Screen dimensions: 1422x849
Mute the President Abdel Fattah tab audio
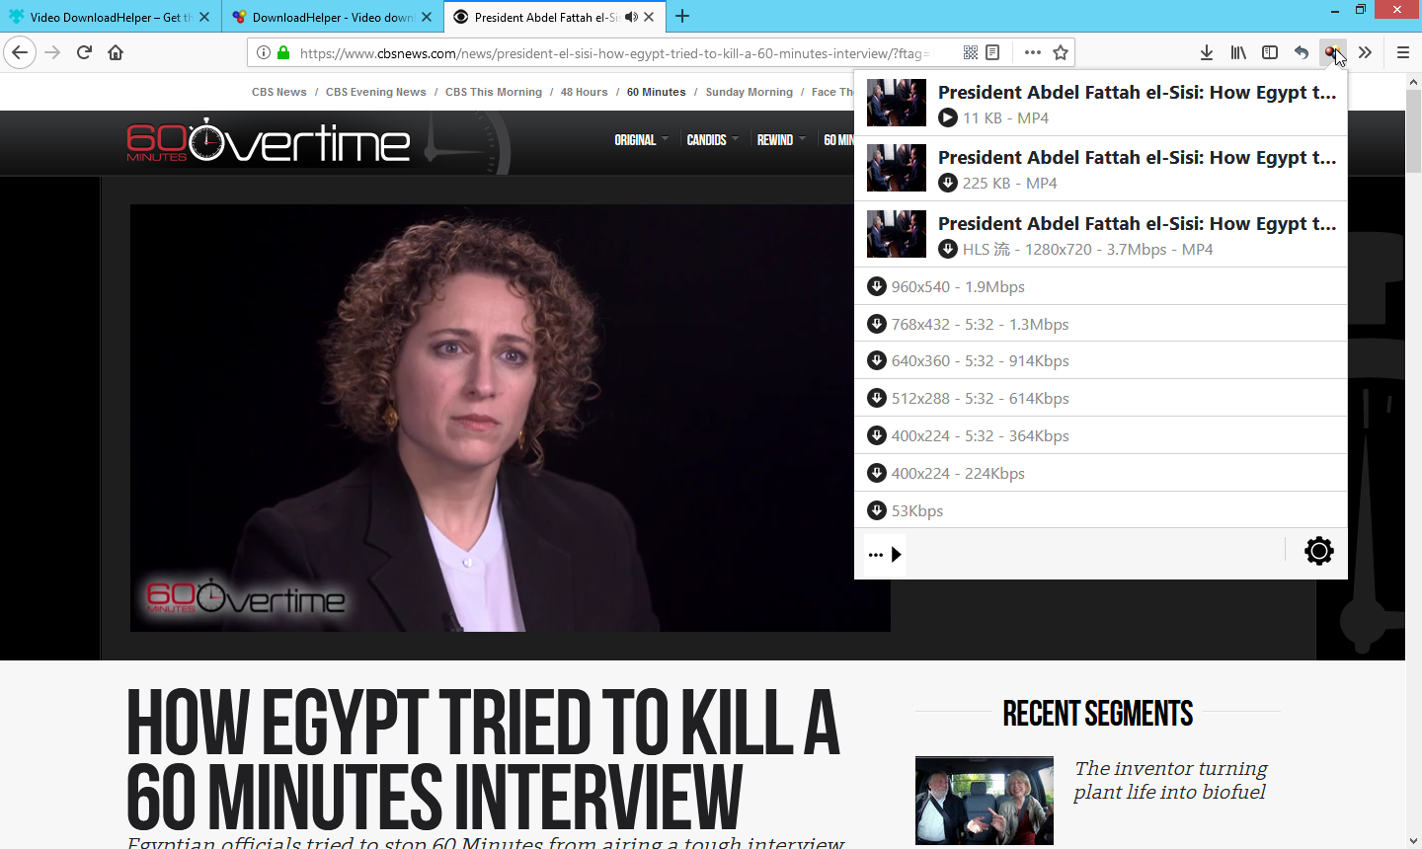pyautogui.click(x=631, y=17)
